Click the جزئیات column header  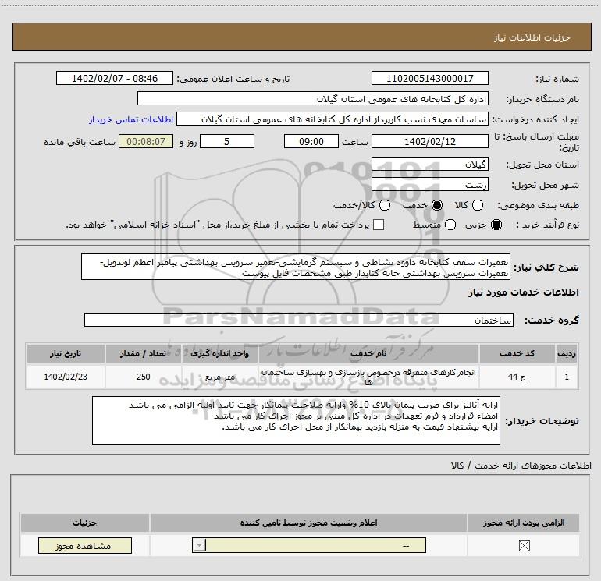tap(85, 523)
